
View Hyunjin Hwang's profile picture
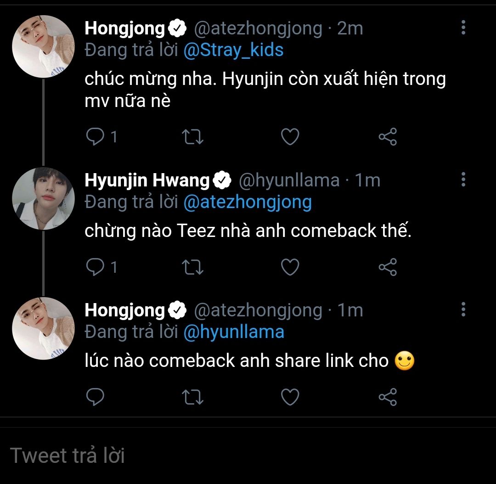point(43,198)
